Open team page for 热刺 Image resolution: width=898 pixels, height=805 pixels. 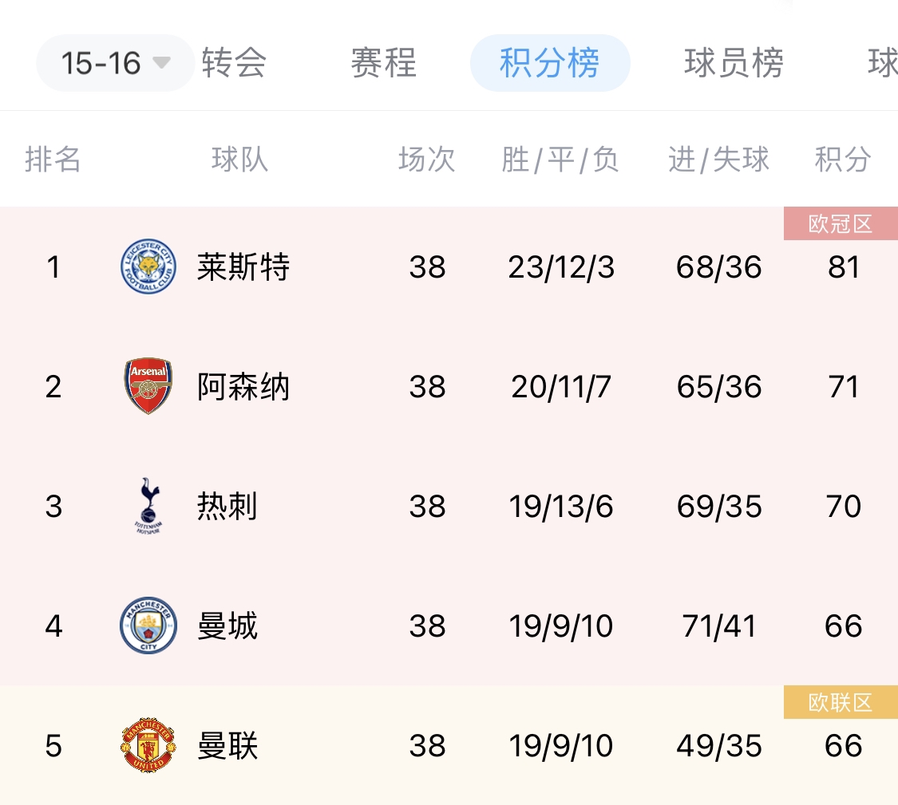[x=227, y=506]
